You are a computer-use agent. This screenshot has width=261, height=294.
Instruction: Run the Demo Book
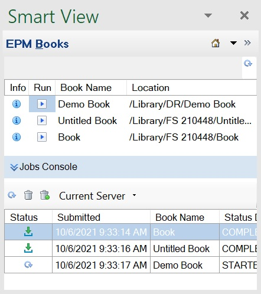click(42, 104)
